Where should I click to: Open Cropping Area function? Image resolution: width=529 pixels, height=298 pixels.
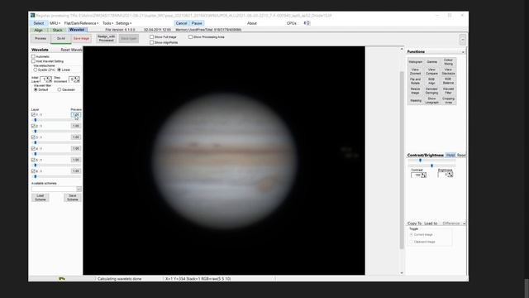pyautogui.click(x=448, y=100)
